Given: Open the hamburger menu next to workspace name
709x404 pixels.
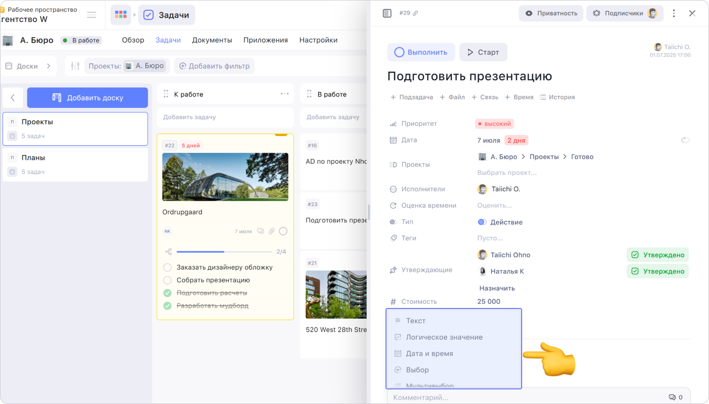Looking at the screenshot, I should 92,15.
